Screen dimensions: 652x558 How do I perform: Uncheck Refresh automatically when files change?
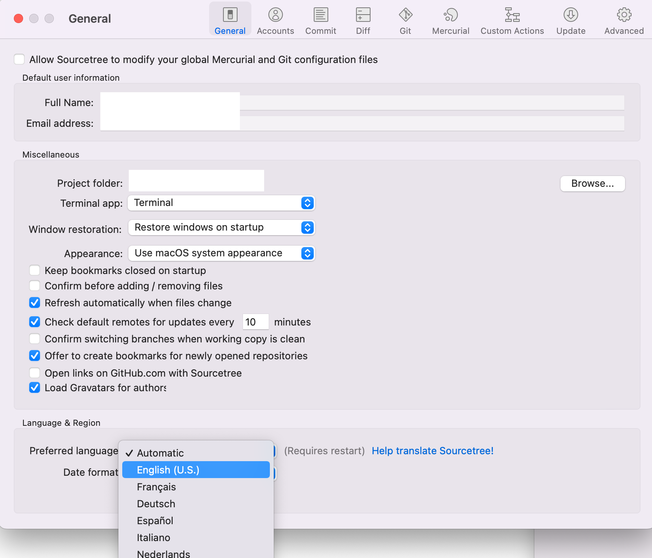tap(35, 302)
